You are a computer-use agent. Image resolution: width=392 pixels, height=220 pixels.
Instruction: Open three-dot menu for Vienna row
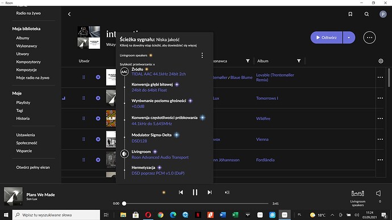click(380, 139)
